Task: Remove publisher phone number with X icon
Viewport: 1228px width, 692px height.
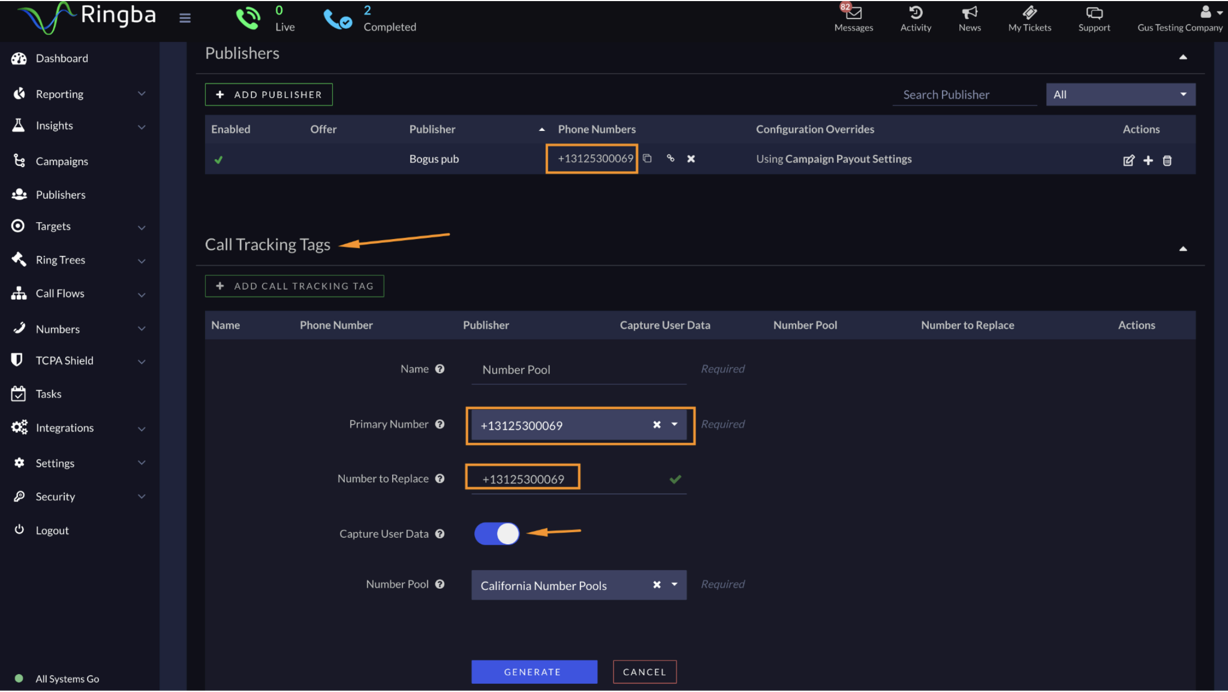Action: coord(691,159)
